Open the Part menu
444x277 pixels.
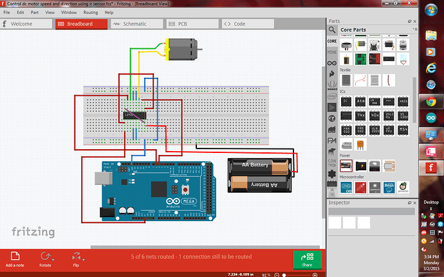tap(35, 12)
